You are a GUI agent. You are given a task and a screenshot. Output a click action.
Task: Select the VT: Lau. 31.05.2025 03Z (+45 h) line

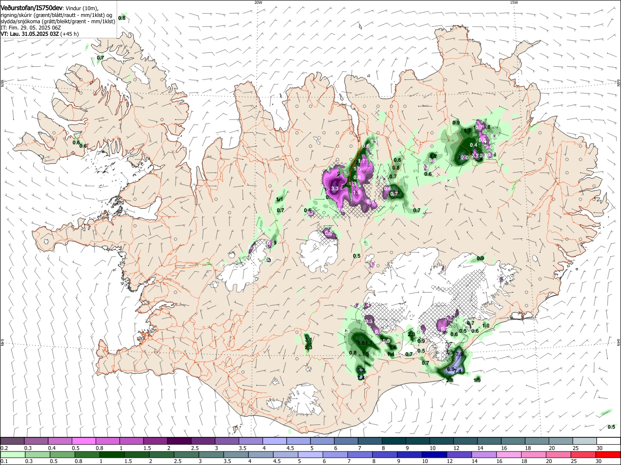point(40,34)
